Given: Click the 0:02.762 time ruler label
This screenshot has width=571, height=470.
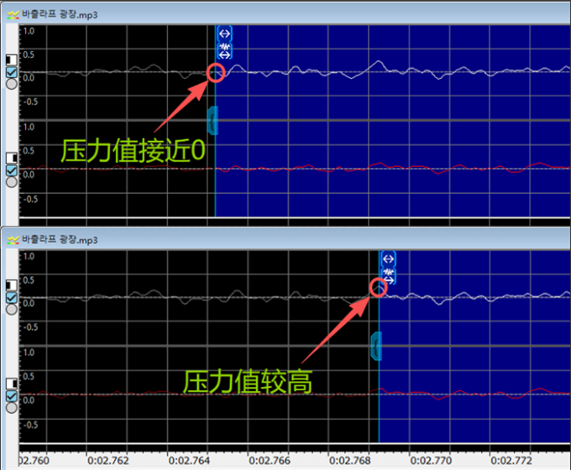Looking at the screenshot, I should click(x=108, y=461).
